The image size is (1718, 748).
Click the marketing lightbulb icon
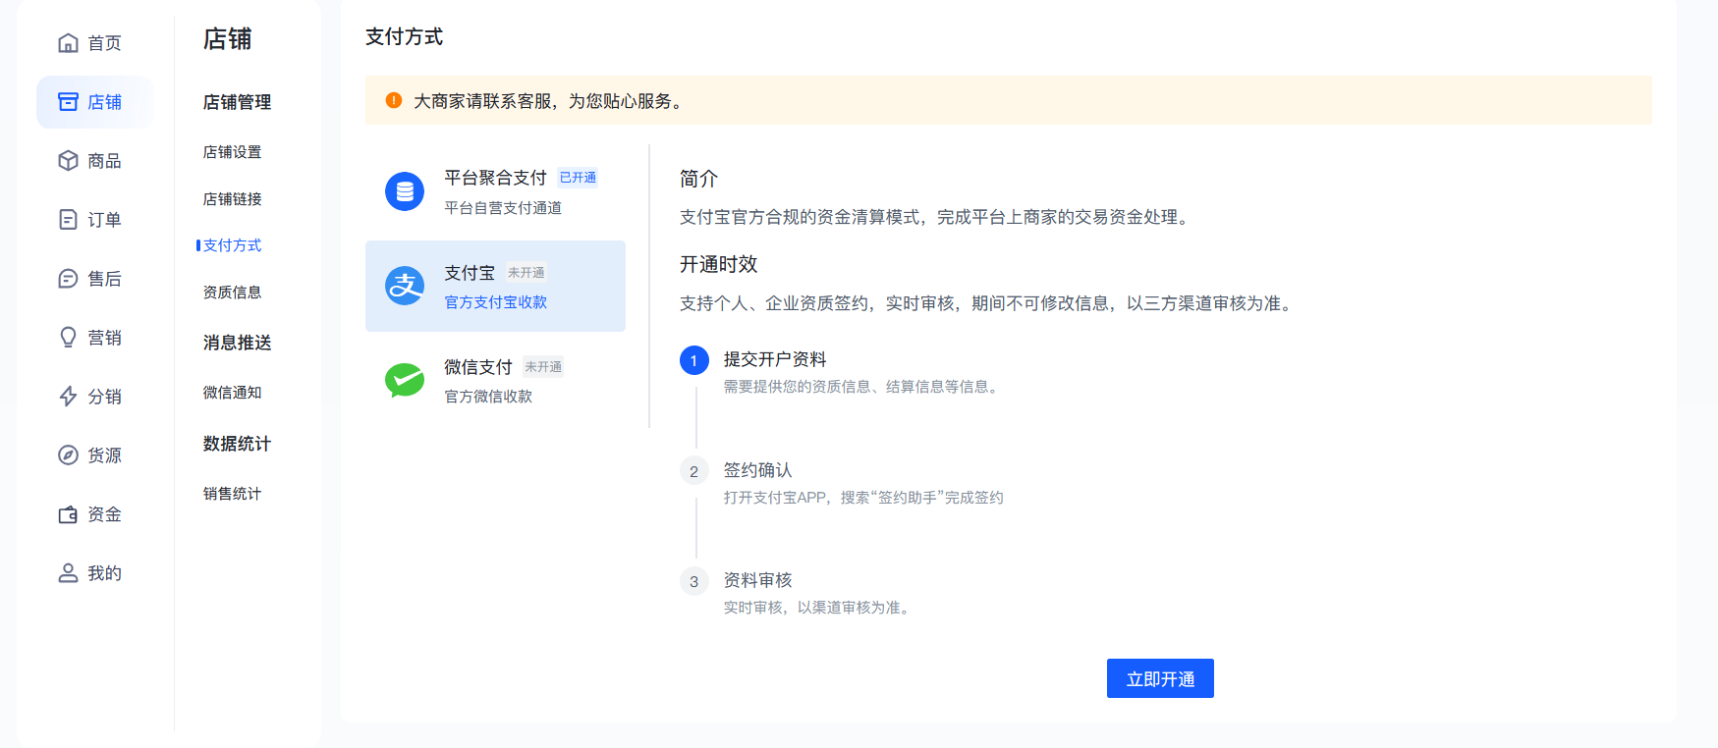coord(68,338)
